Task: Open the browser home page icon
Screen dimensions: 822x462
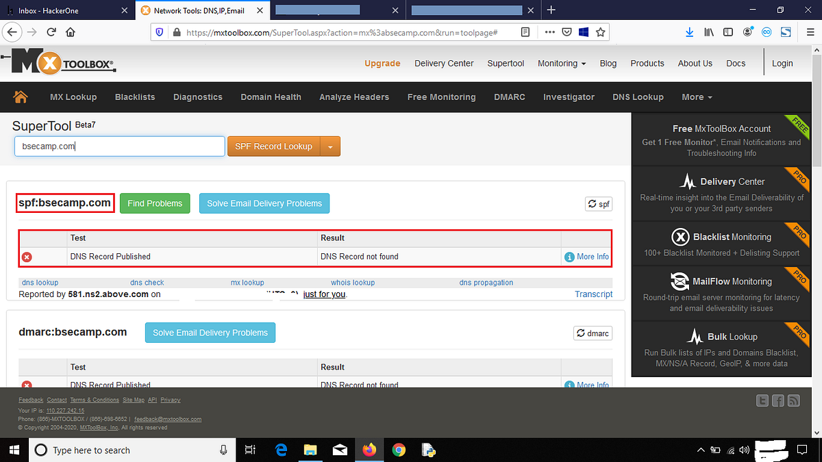Action: click(70, 32)
